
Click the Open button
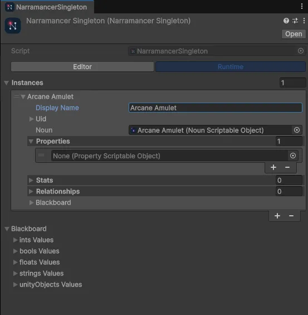pos(294,34)
